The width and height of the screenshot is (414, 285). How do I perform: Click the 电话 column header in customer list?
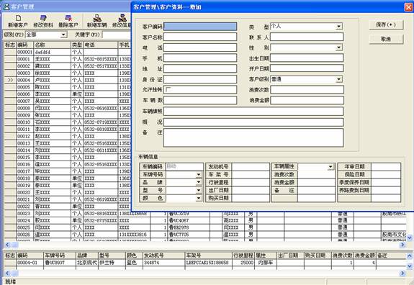[x=101, y=45]
